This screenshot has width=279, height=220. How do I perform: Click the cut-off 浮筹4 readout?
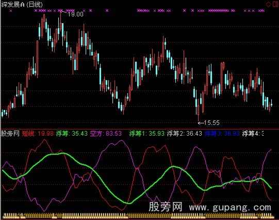253,134
